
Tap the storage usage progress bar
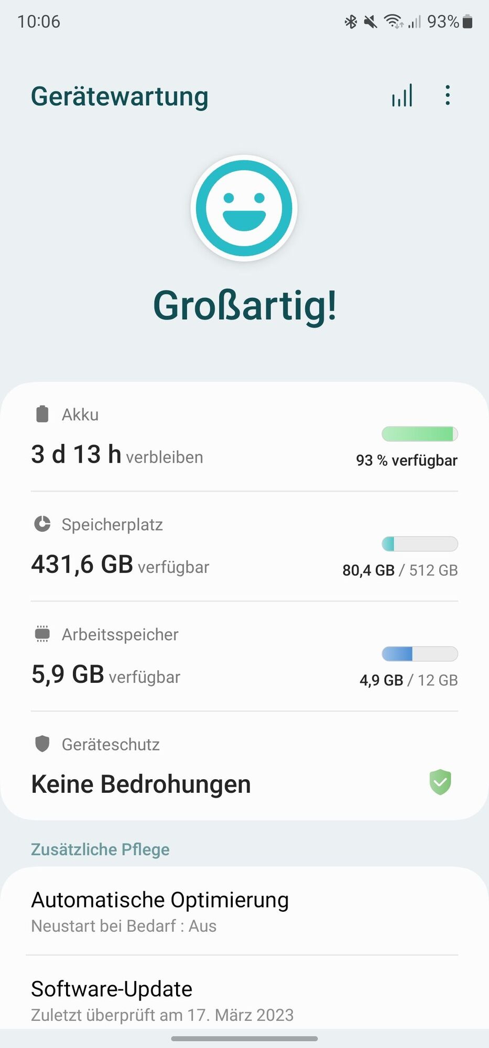tap(420, 544)
